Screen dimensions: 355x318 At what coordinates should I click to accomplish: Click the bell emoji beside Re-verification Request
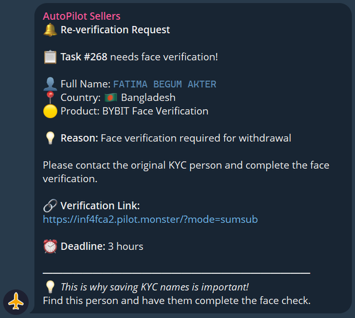coord(50,30)
